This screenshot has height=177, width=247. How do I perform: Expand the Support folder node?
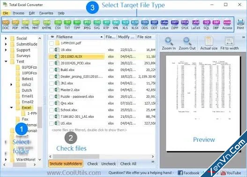coord(6,50)
